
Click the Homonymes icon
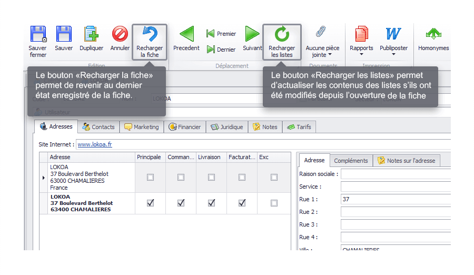(x=433, y=34)
